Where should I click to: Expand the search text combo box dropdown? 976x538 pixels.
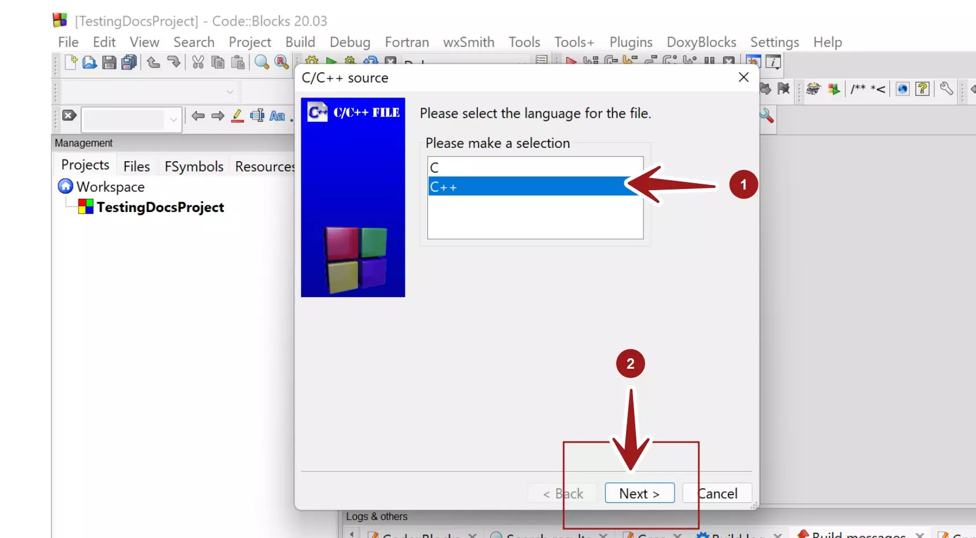point(173,120)
